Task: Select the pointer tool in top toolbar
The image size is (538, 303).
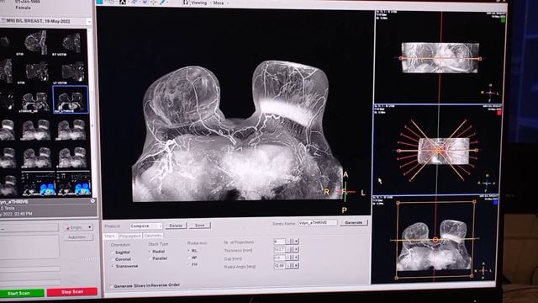Action: coord(123,2)
